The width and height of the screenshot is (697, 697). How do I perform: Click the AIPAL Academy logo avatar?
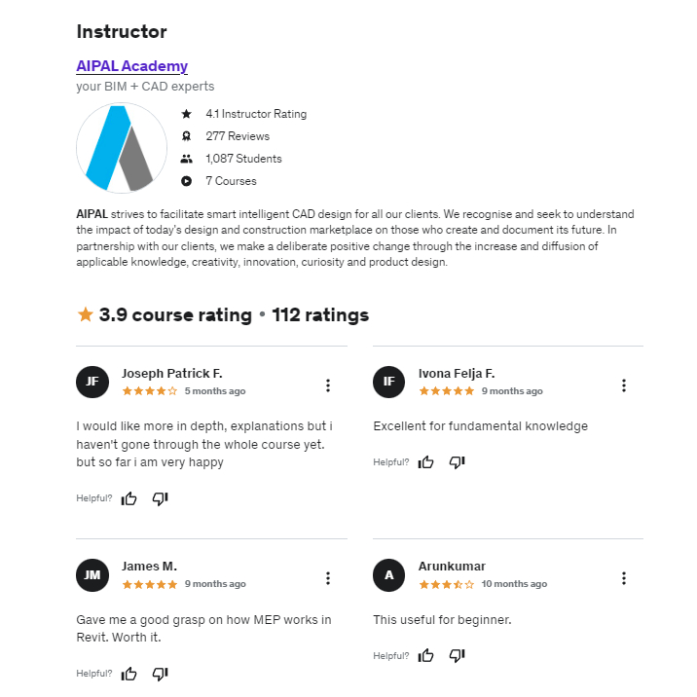pos(121,148)
